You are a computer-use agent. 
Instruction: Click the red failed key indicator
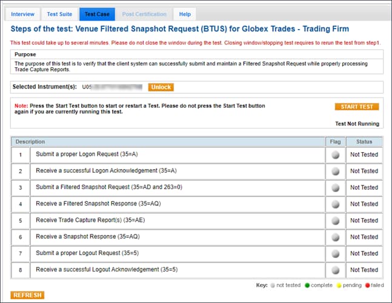[367, 284]
